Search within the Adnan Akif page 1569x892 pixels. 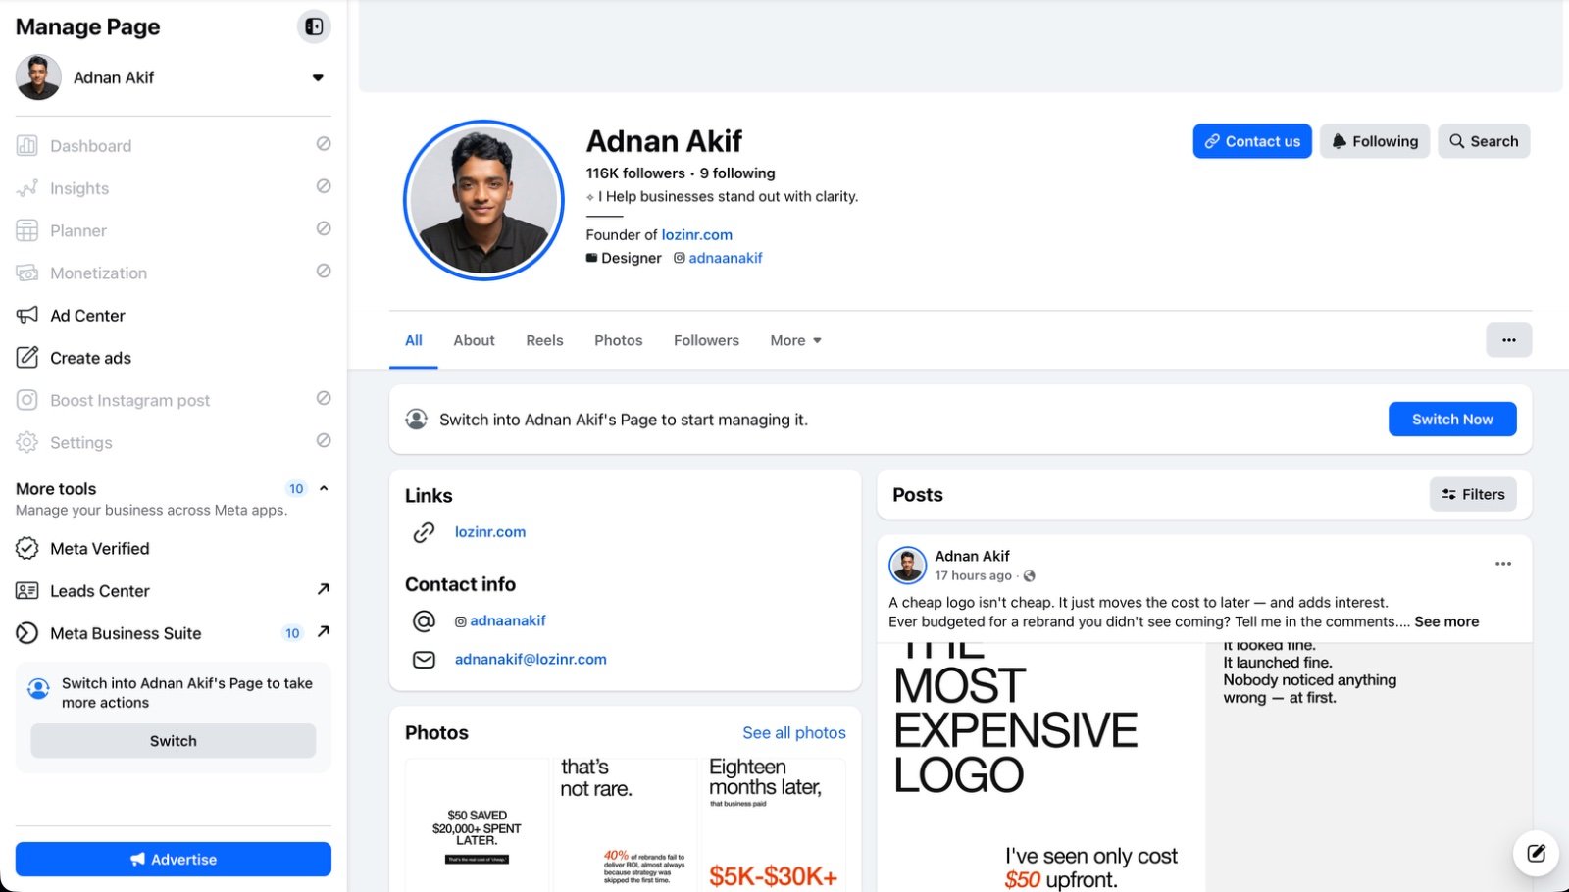coord(1484,141)
